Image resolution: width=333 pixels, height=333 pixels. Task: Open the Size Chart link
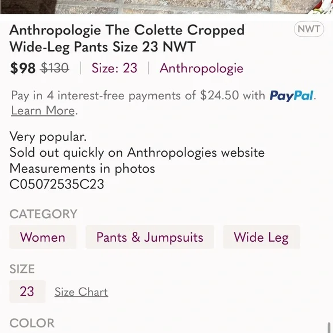point(82,292)
